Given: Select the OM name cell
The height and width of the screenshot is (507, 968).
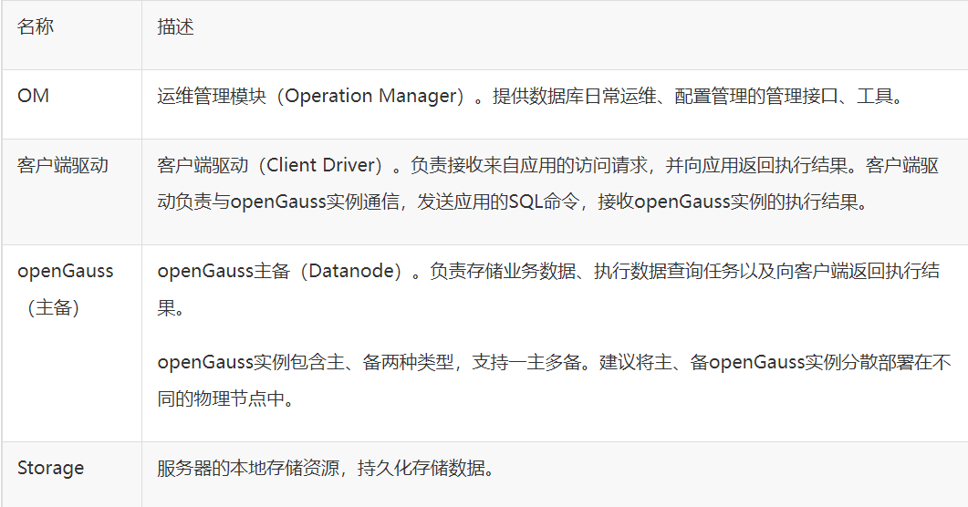Looking at the screenshot, I should click(x=34, y=95).
